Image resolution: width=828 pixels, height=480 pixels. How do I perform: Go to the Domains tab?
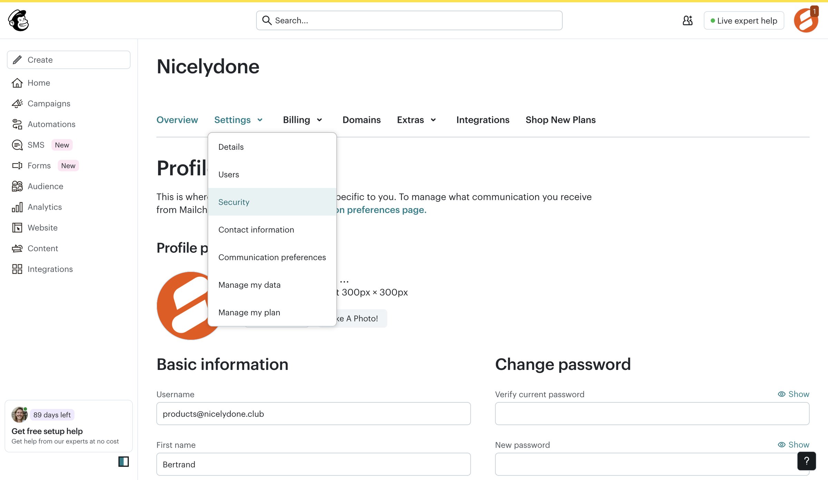point(362,120)
